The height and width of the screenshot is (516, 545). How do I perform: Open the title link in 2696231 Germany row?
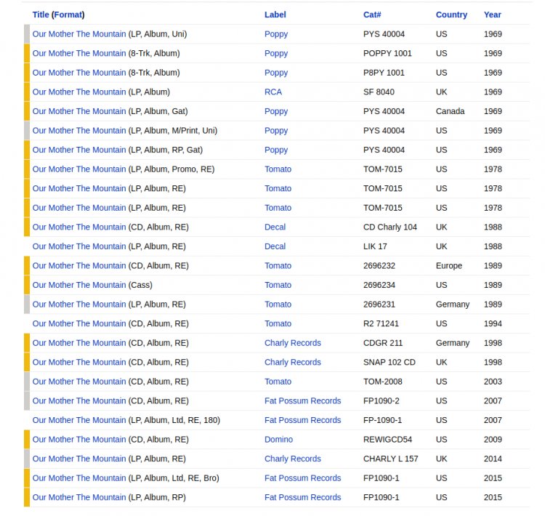click(x=79, y=305)
